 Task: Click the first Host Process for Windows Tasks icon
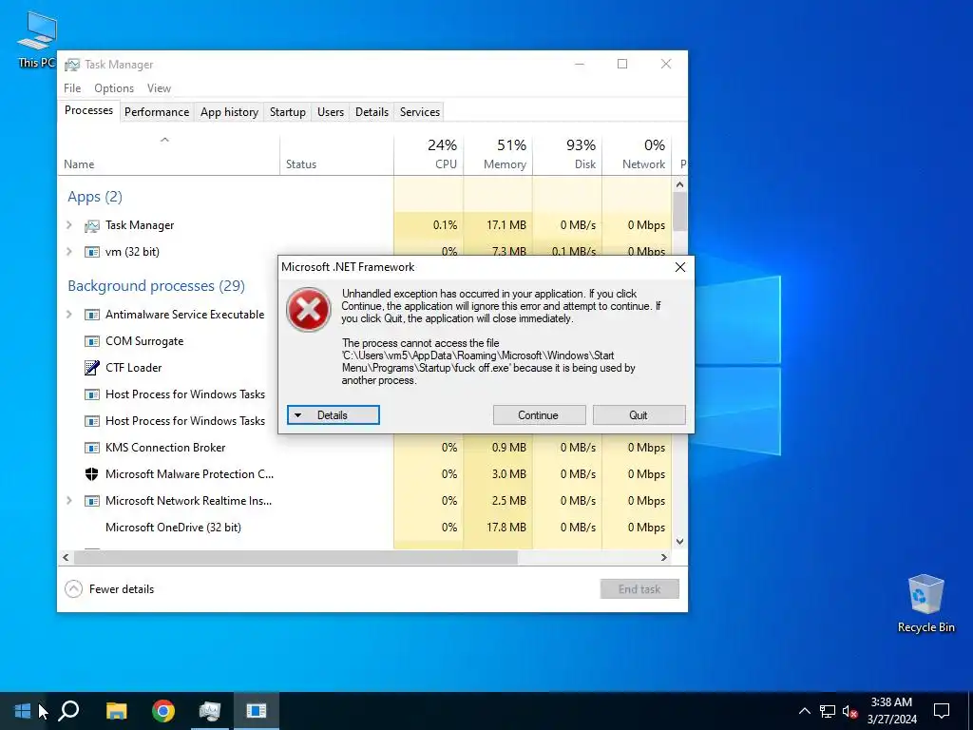point(92,394)
